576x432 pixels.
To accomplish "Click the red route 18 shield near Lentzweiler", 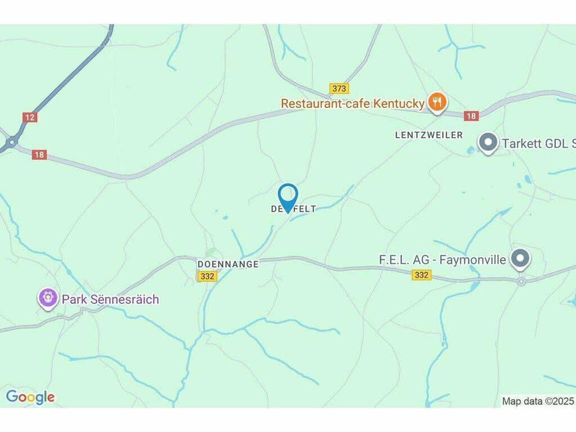I will [471, 116].
